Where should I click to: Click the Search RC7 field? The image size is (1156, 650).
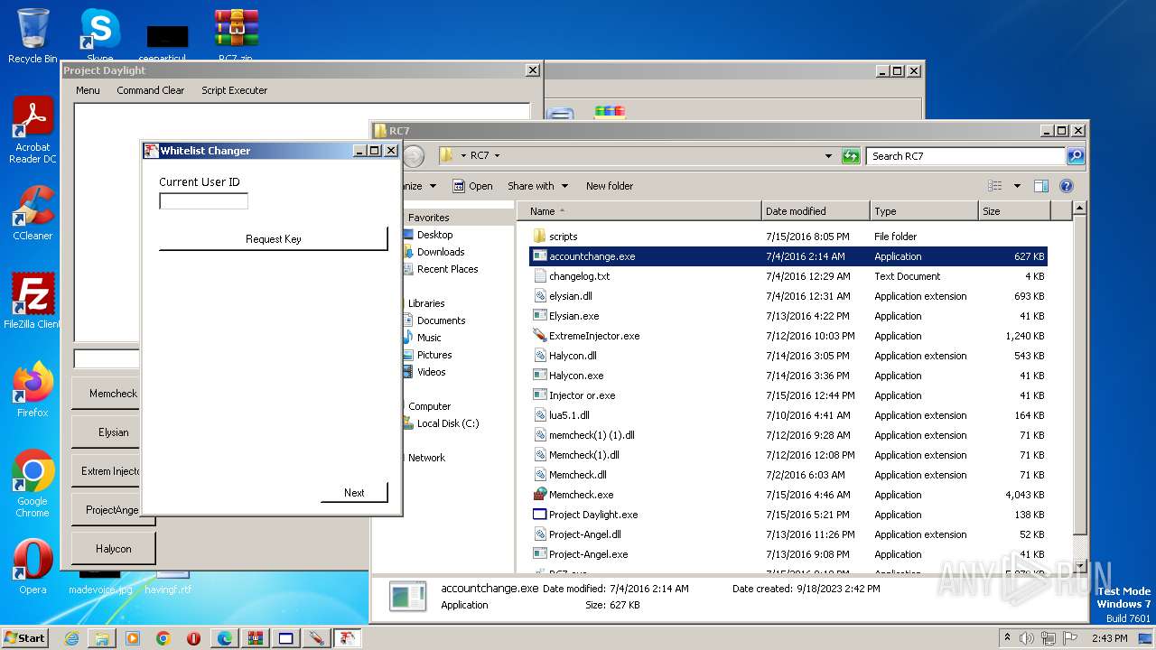tap(965, 156)
